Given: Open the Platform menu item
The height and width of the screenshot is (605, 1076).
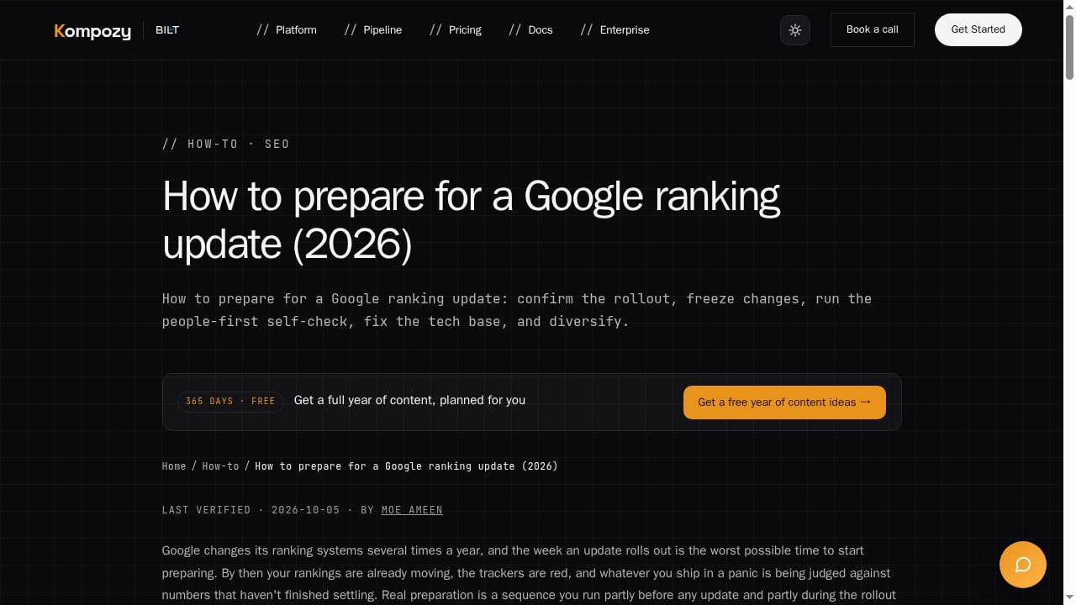Looking at the screenshot, I should click(287, 30).
